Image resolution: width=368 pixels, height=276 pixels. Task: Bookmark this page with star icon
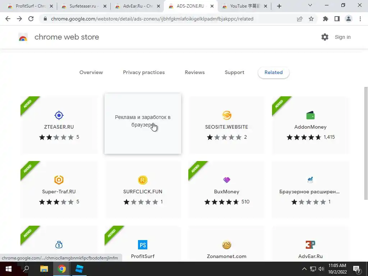(311, 19)
